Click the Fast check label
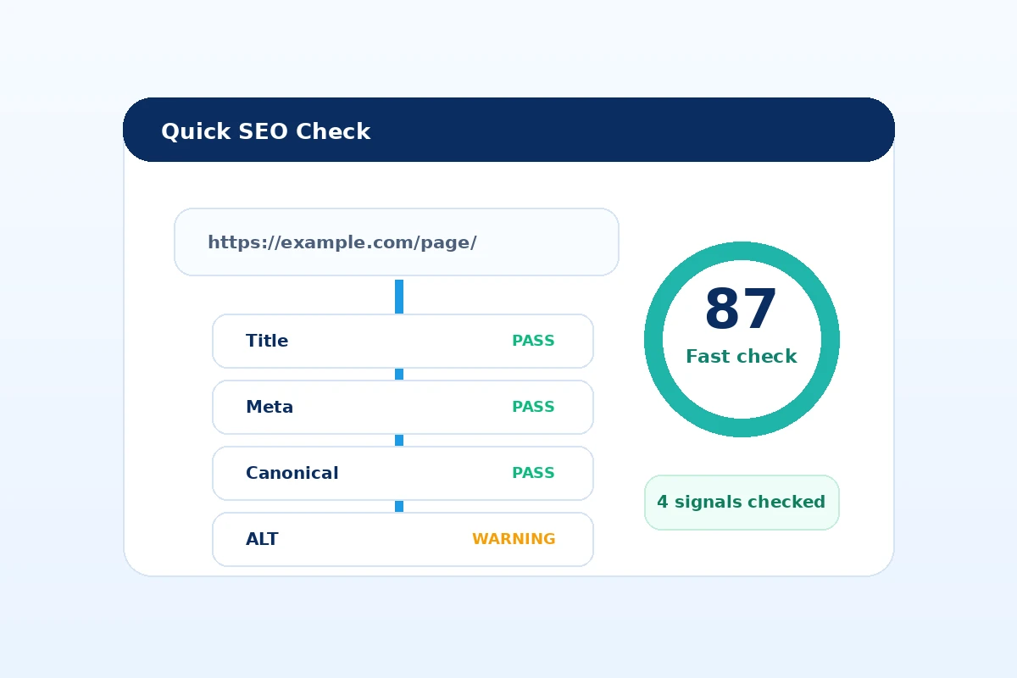 pyautogui.click(x=742, y=357)
